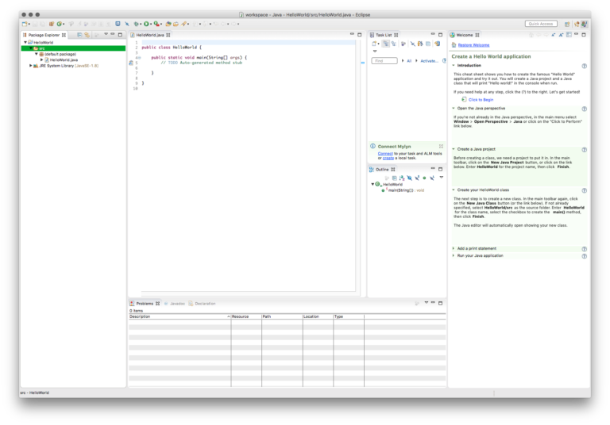The width and height of the screenshot is (610, 425).
Task: Toggle Link with Editor in Package Explorer
Action: (87, 35)
